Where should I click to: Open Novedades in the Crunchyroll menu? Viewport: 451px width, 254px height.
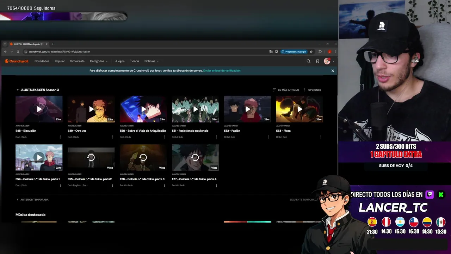point(42,61)
